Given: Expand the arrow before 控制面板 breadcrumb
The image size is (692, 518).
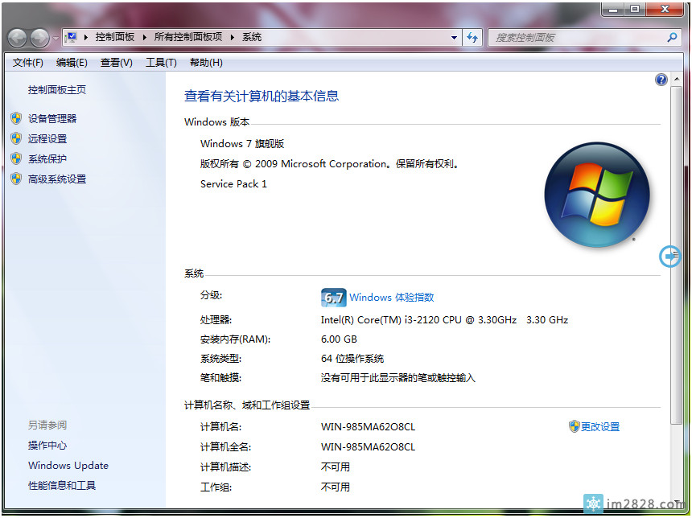Looking at the screenshot, I should 86,37.
